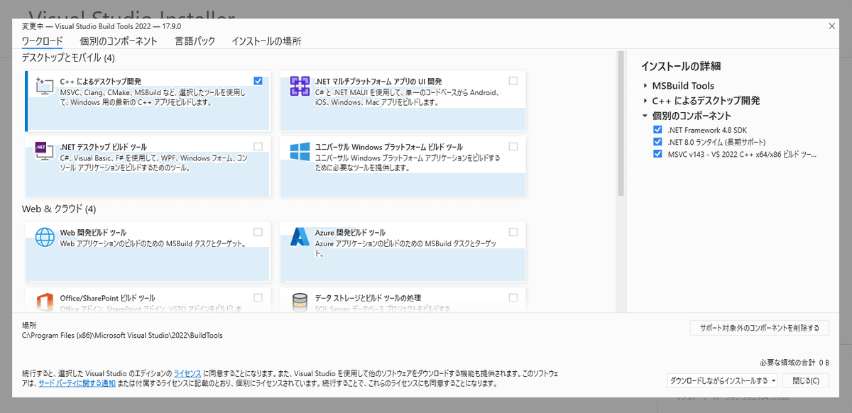The height and width of the screenshot is (413, 852).
Task: Uncheck the C++ によるデスクトップ開発 workload checkbox
Action: click(258, 81)
